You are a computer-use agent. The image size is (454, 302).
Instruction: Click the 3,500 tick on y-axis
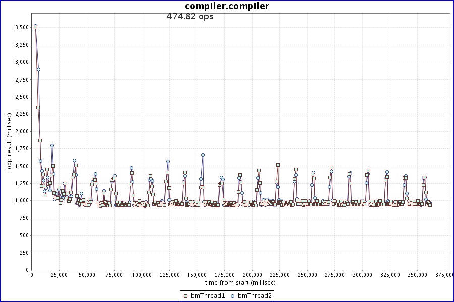click(x=21, y=27)
